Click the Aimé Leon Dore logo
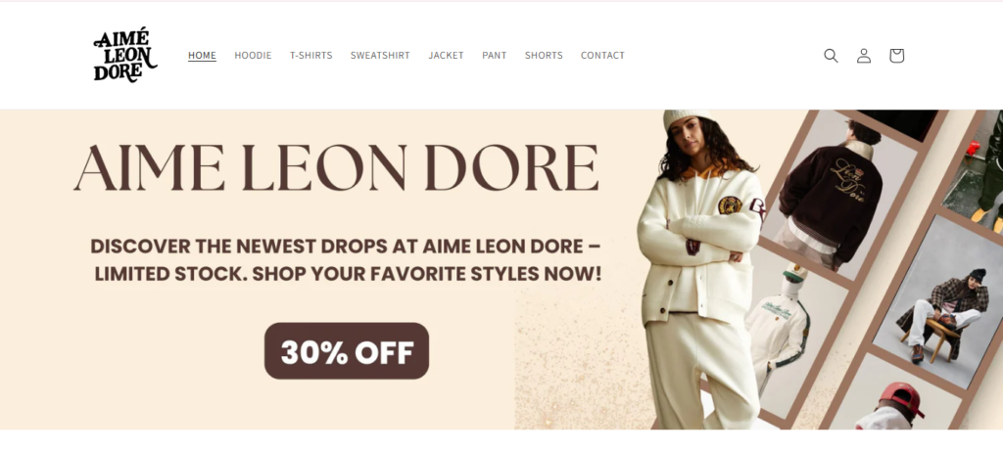The width and height of the screenshot is (1003, 452). coord(125,55)
